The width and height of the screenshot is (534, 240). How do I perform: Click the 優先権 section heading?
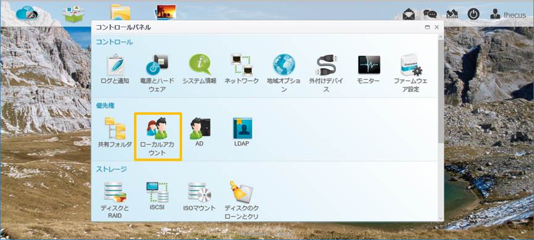tap(105, 106)
